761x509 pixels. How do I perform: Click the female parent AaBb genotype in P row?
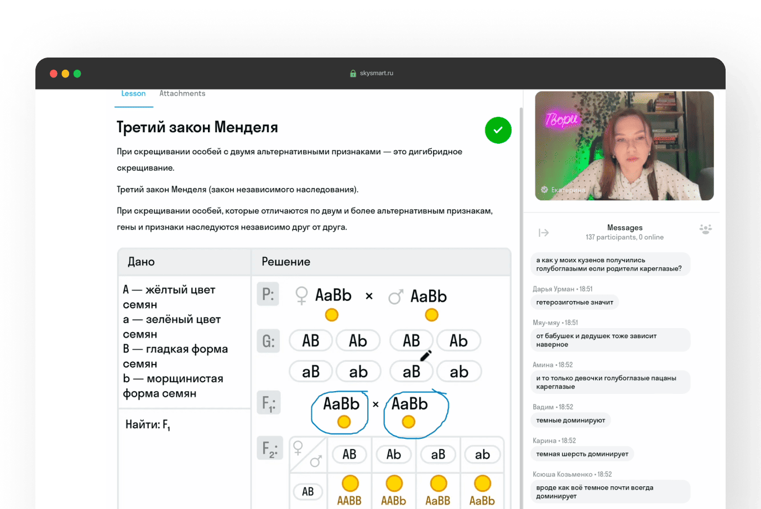click(x=333, y=295)
